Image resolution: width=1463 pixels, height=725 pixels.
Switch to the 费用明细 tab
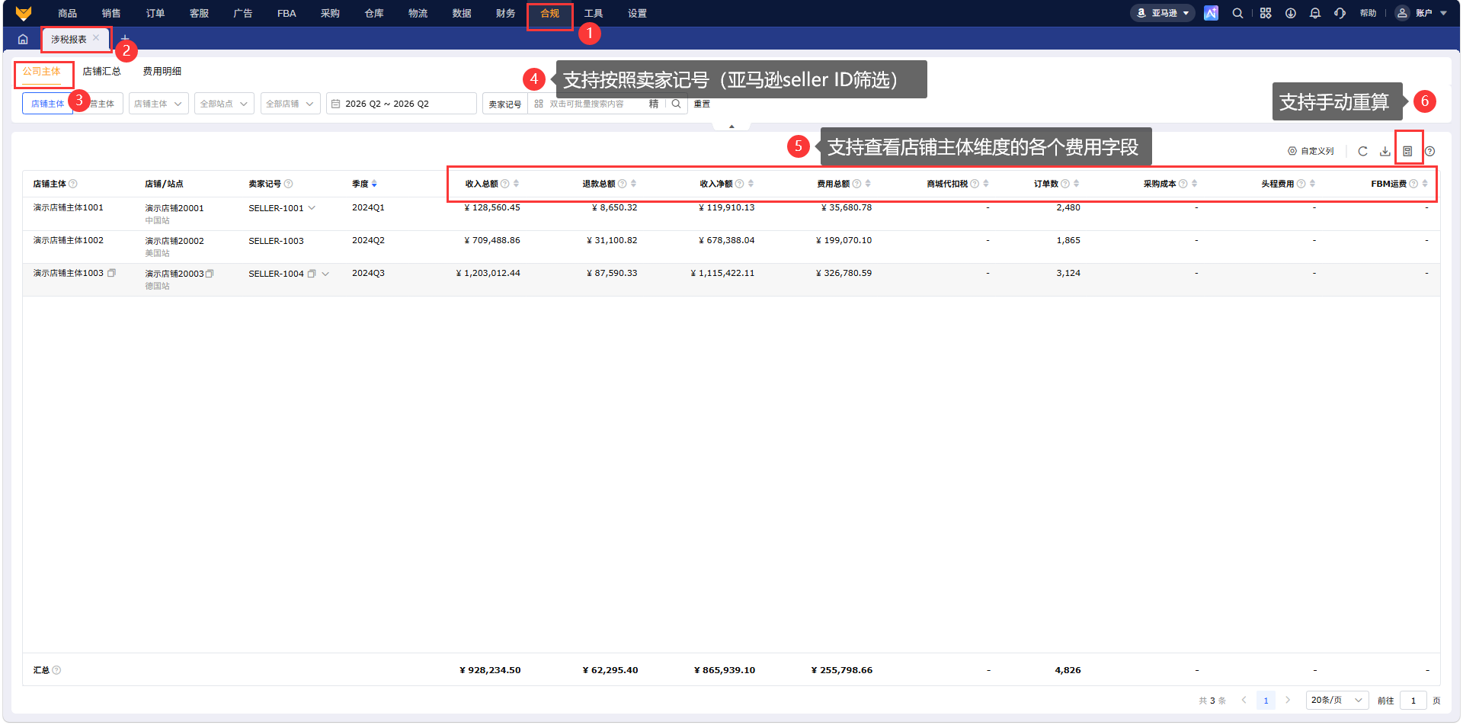(162, 72)
